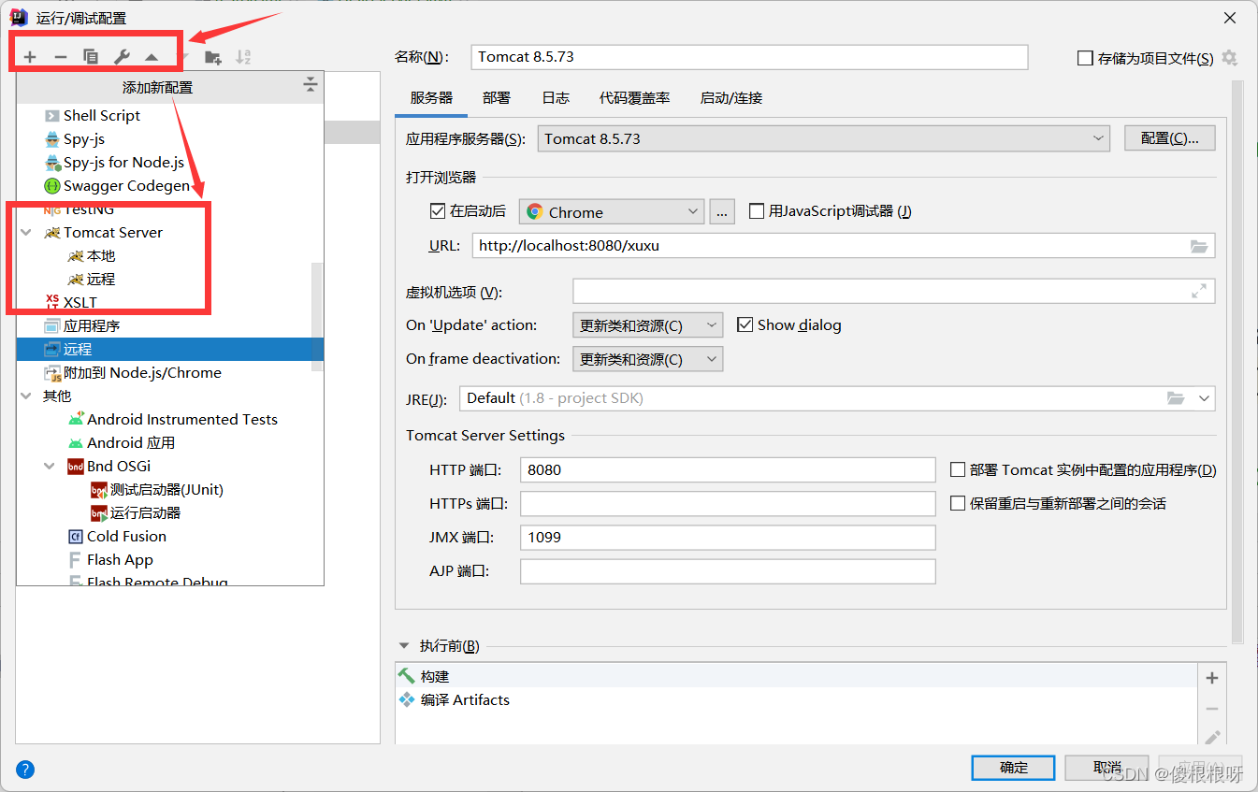Screen dimensions: 1258x792
Task: Move configuration up with the arrow icon
Action: tap(152, 57)
